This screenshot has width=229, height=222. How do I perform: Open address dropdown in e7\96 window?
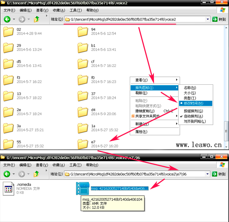(x=207, y=174)
